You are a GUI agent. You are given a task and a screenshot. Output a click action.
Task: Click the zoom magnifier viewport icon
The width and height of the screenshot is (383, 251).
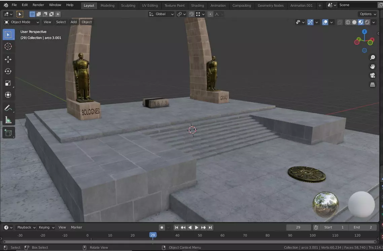click(373, 57)
